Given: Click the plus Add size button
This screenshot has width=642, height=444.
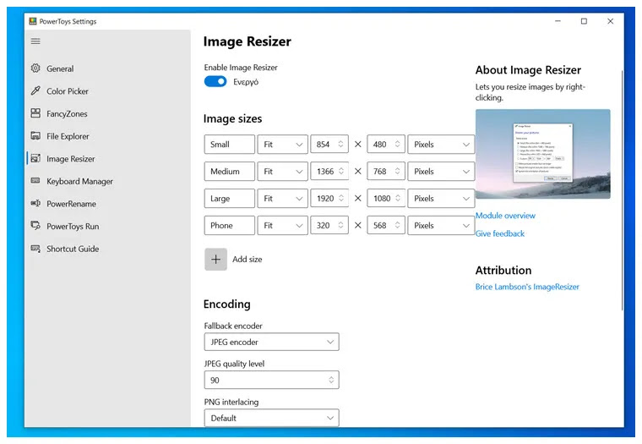Looking at the screenshot, I should click(215, 259).
